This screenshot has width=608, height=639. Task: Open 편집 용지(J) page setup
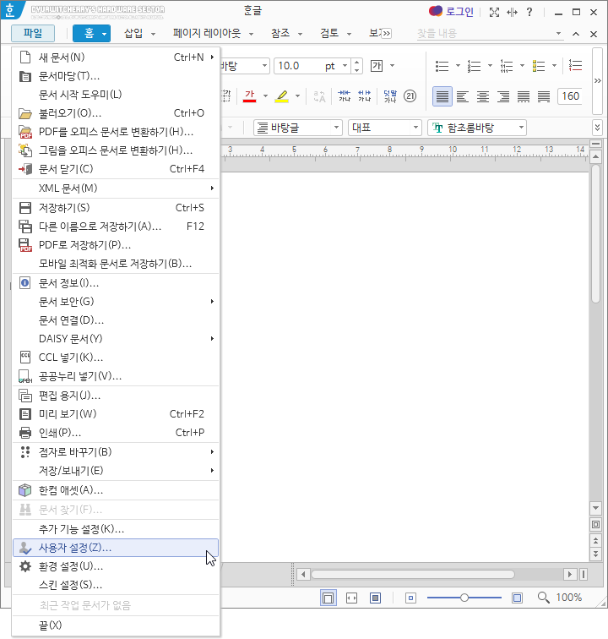pyautogui.click(x=116, y=396)
